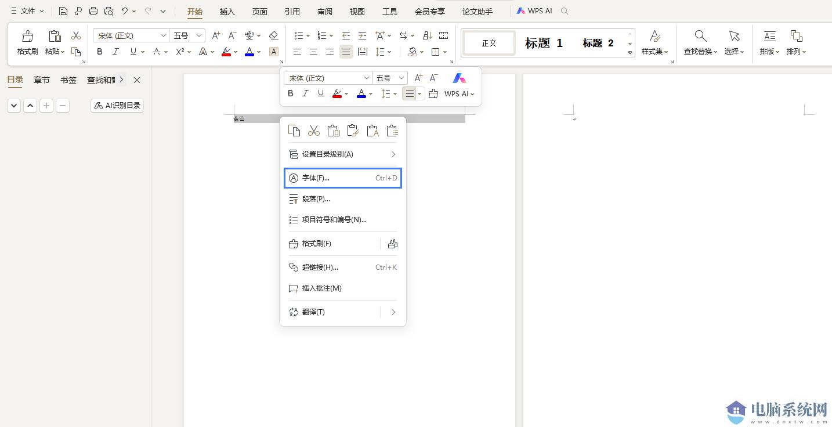This screenshot has width=832, height=427.
Task: Toggle bold in the mini toolbar
Action: coord(291,93)
